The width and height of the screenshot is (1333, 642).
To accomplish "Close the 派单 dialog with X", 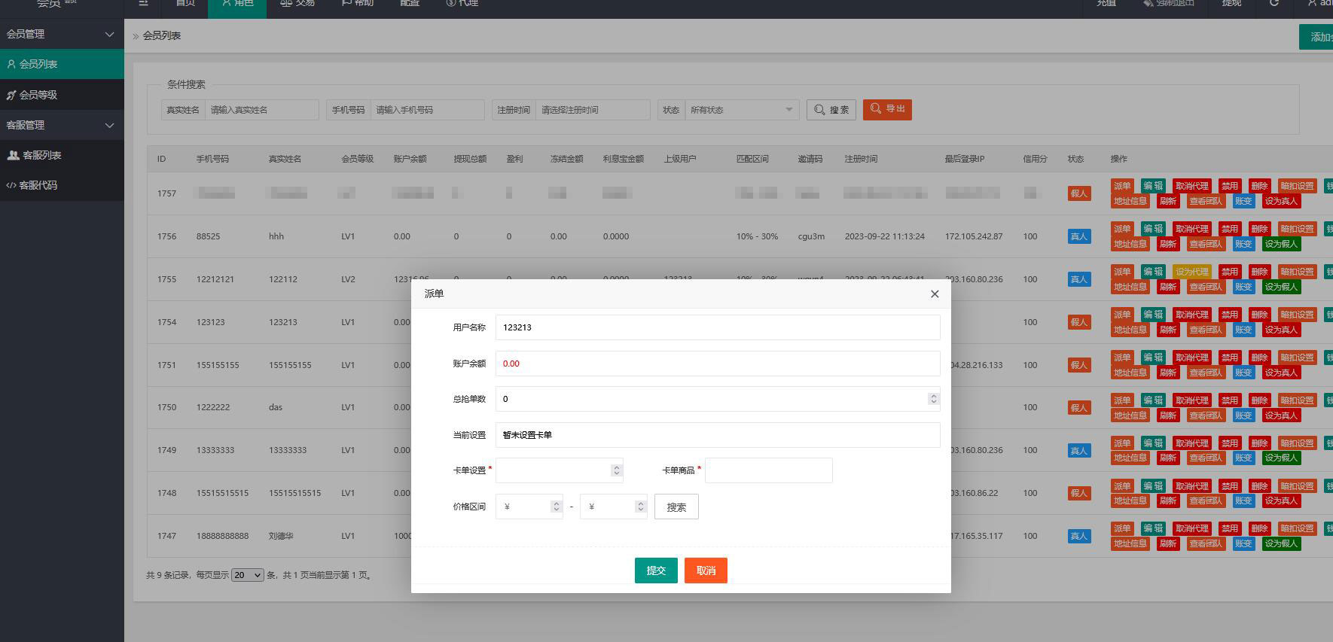I will point(935,294).
